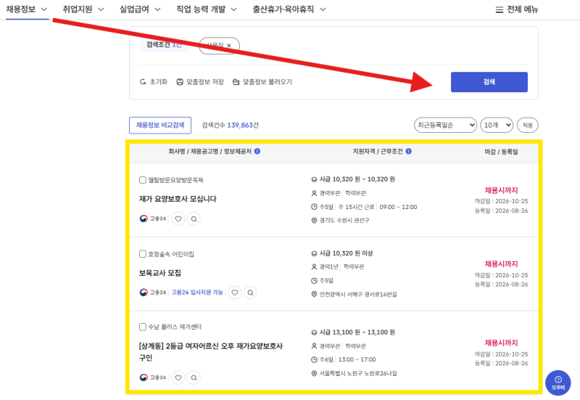Click the 채용정보 비교검색 button
This screenshot has width=580, height=400.
tap(160, 125)
